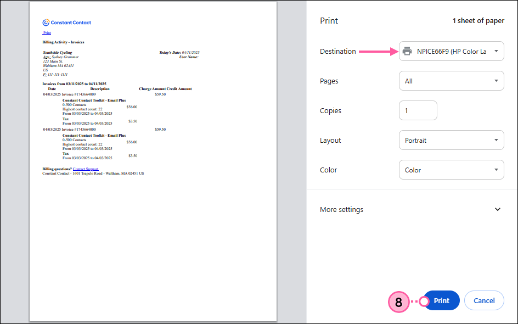Viewport: 518px width, 324px height.
Task: Click the Copies number field
Action: point(418,110)
